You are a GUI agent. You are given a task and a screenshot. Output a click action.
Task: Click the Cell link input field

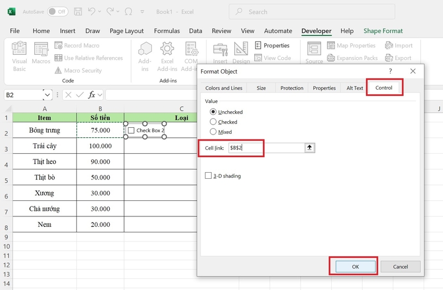coord(266,148)
